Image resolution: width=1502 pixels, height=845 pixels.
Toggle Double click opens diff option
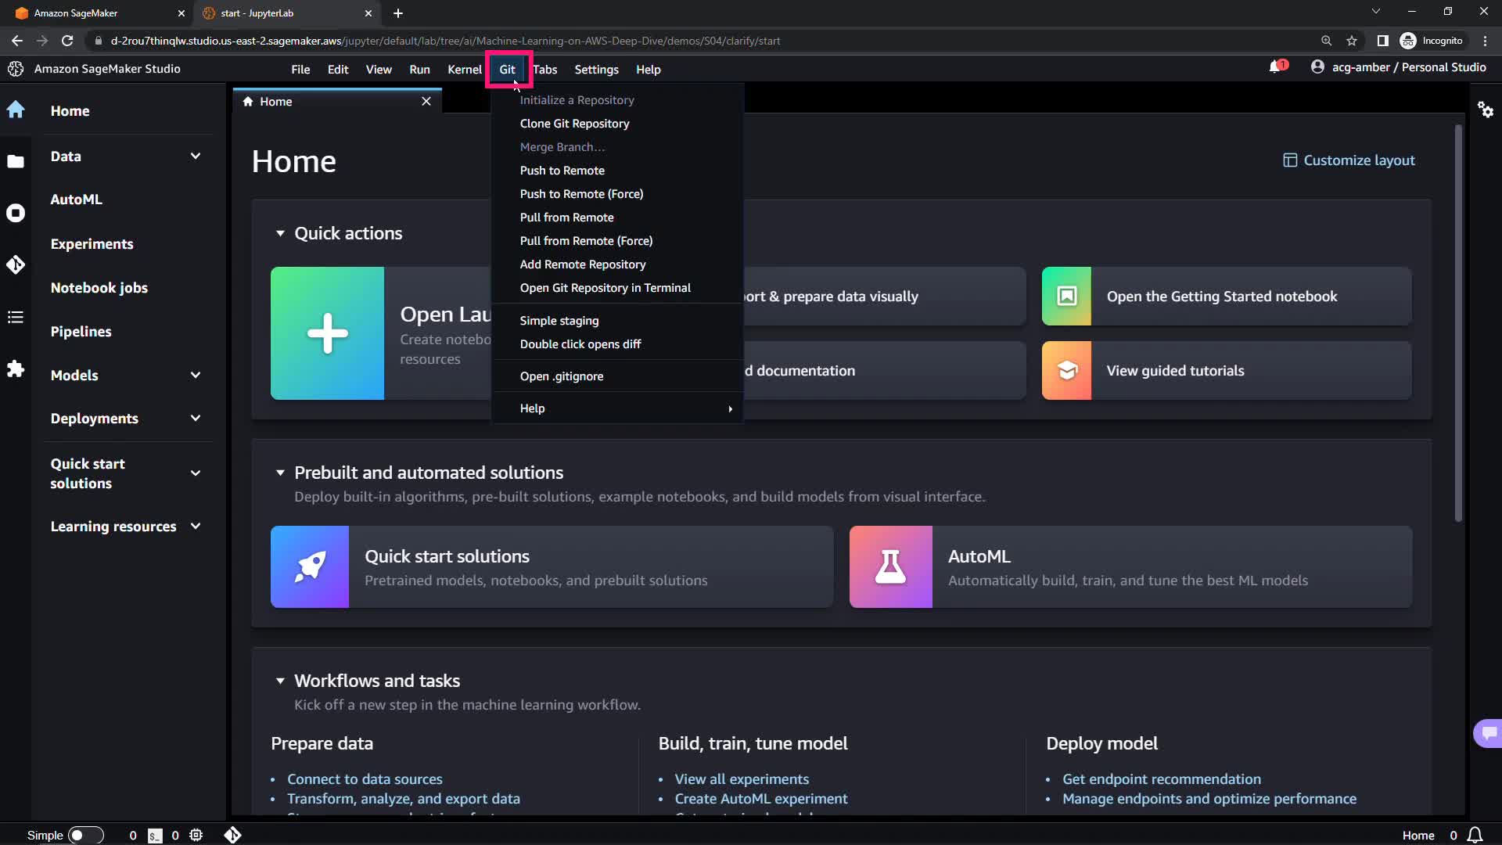pos(580,344)
